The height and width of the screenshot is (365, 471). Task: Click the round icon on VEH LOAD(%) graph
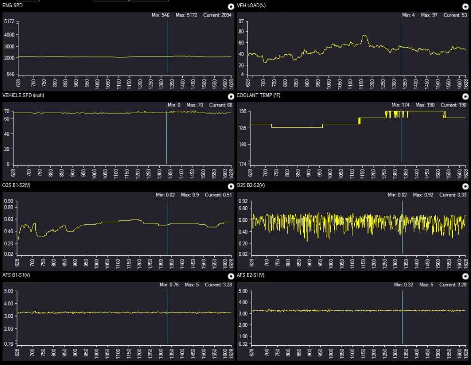[465, 7]
